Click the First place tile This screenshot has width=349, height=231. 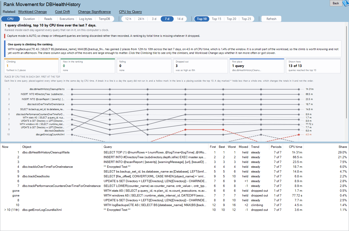[x=257, y=66]
